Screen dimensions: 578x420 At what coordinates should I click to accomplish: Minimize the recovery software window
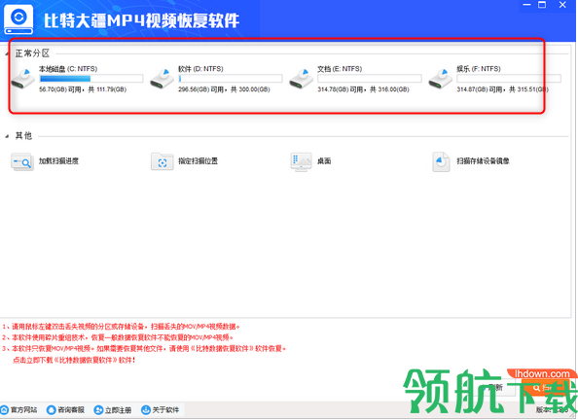(527, 5)
